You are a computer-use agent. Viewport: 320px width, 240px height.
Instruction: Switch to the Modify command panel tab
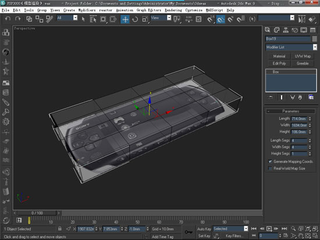276,30
